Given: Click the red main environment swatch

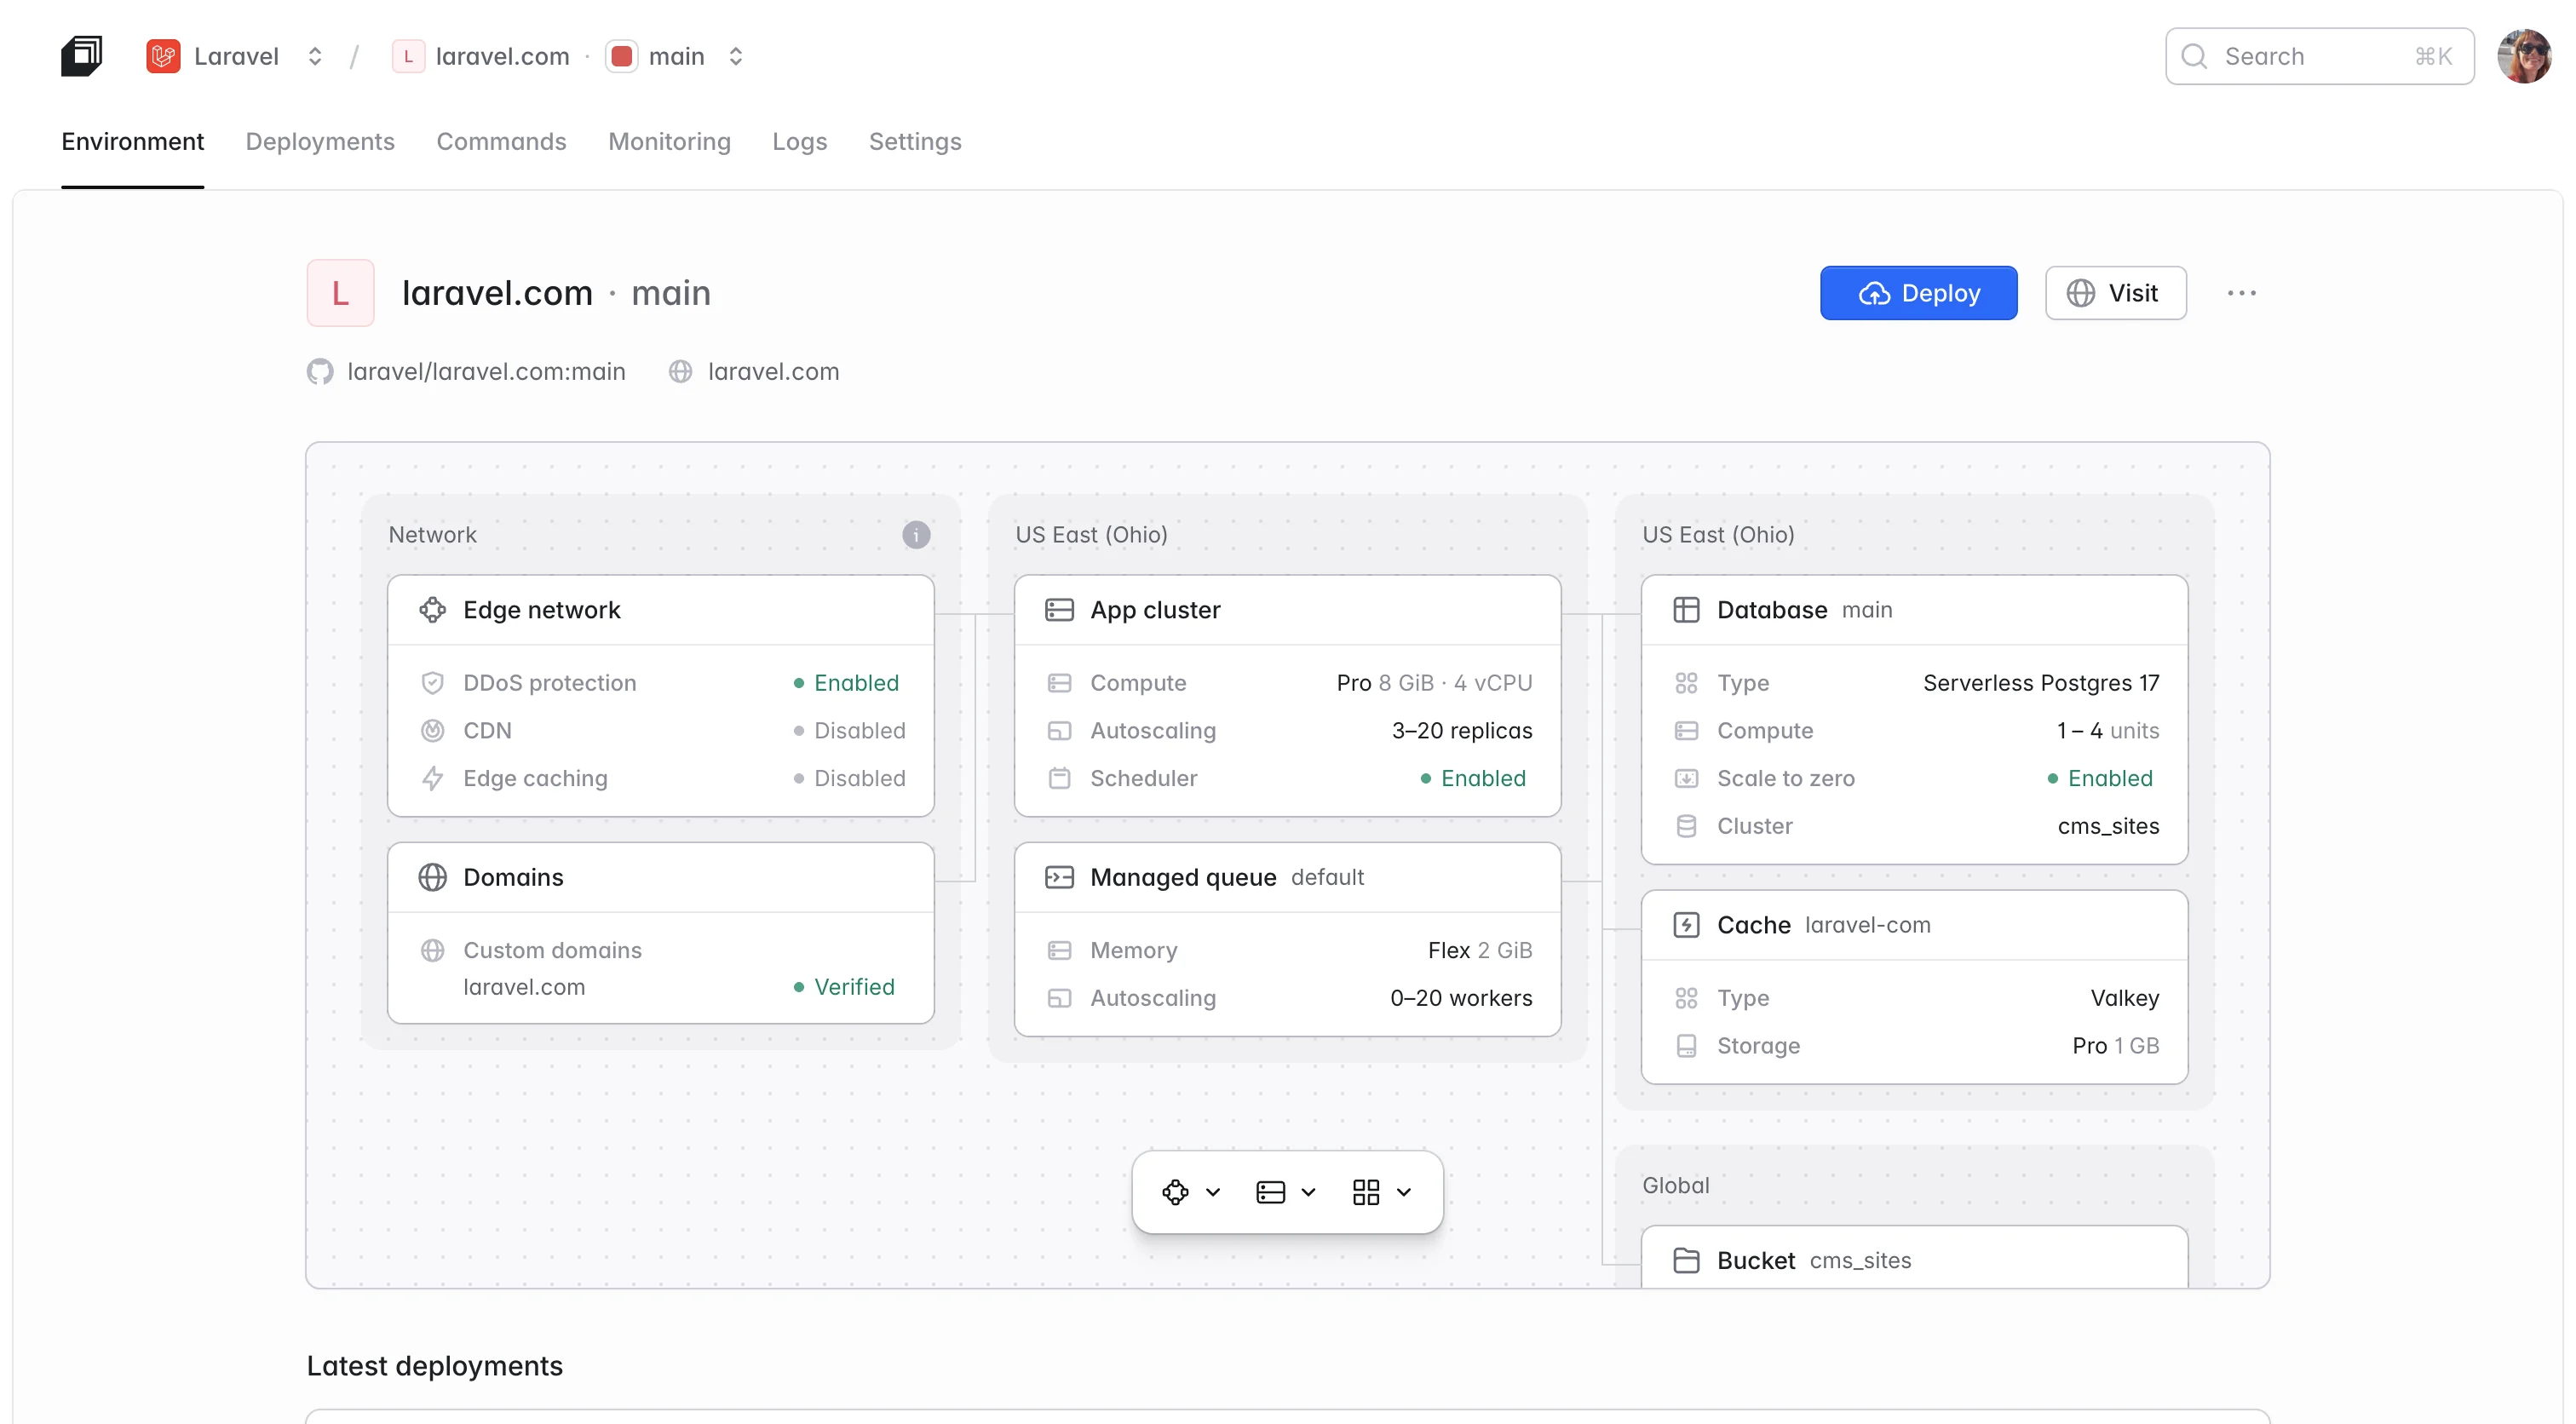Looking at the screenshot, I should click(x=621, y=56).
